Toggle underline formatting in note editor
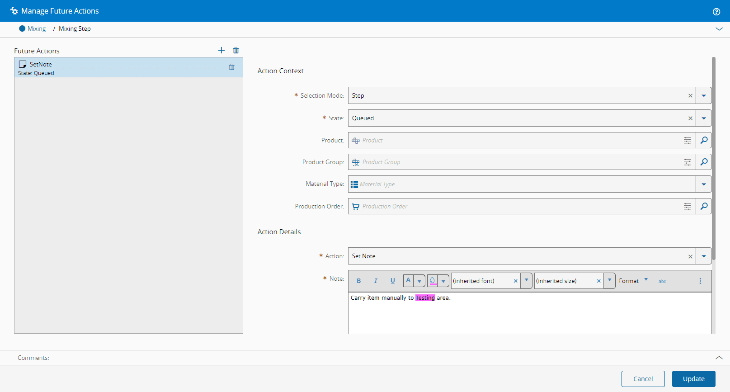 pyautogui.click(x=392, y=281)
